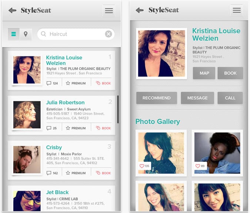View Julia Robertson's 25 comments
Viewport: 250px width, 213px height.
51,128
